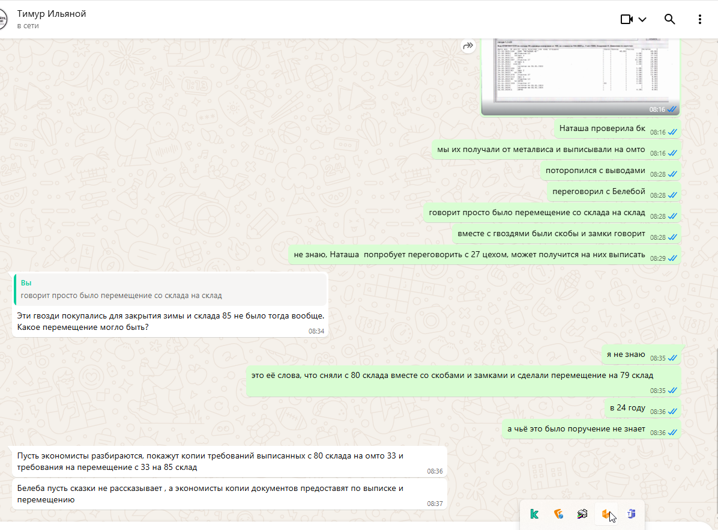Image resolution: width=718 pixels, height=530 pixels.
Task: Open the three-dot chat menu
Action: (x=699, y=19)
